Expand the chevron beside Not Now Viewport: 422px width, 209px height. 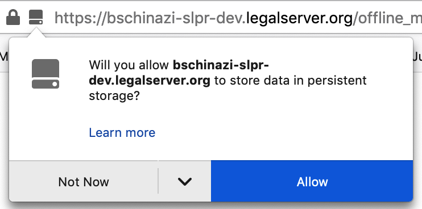point(185,181)
